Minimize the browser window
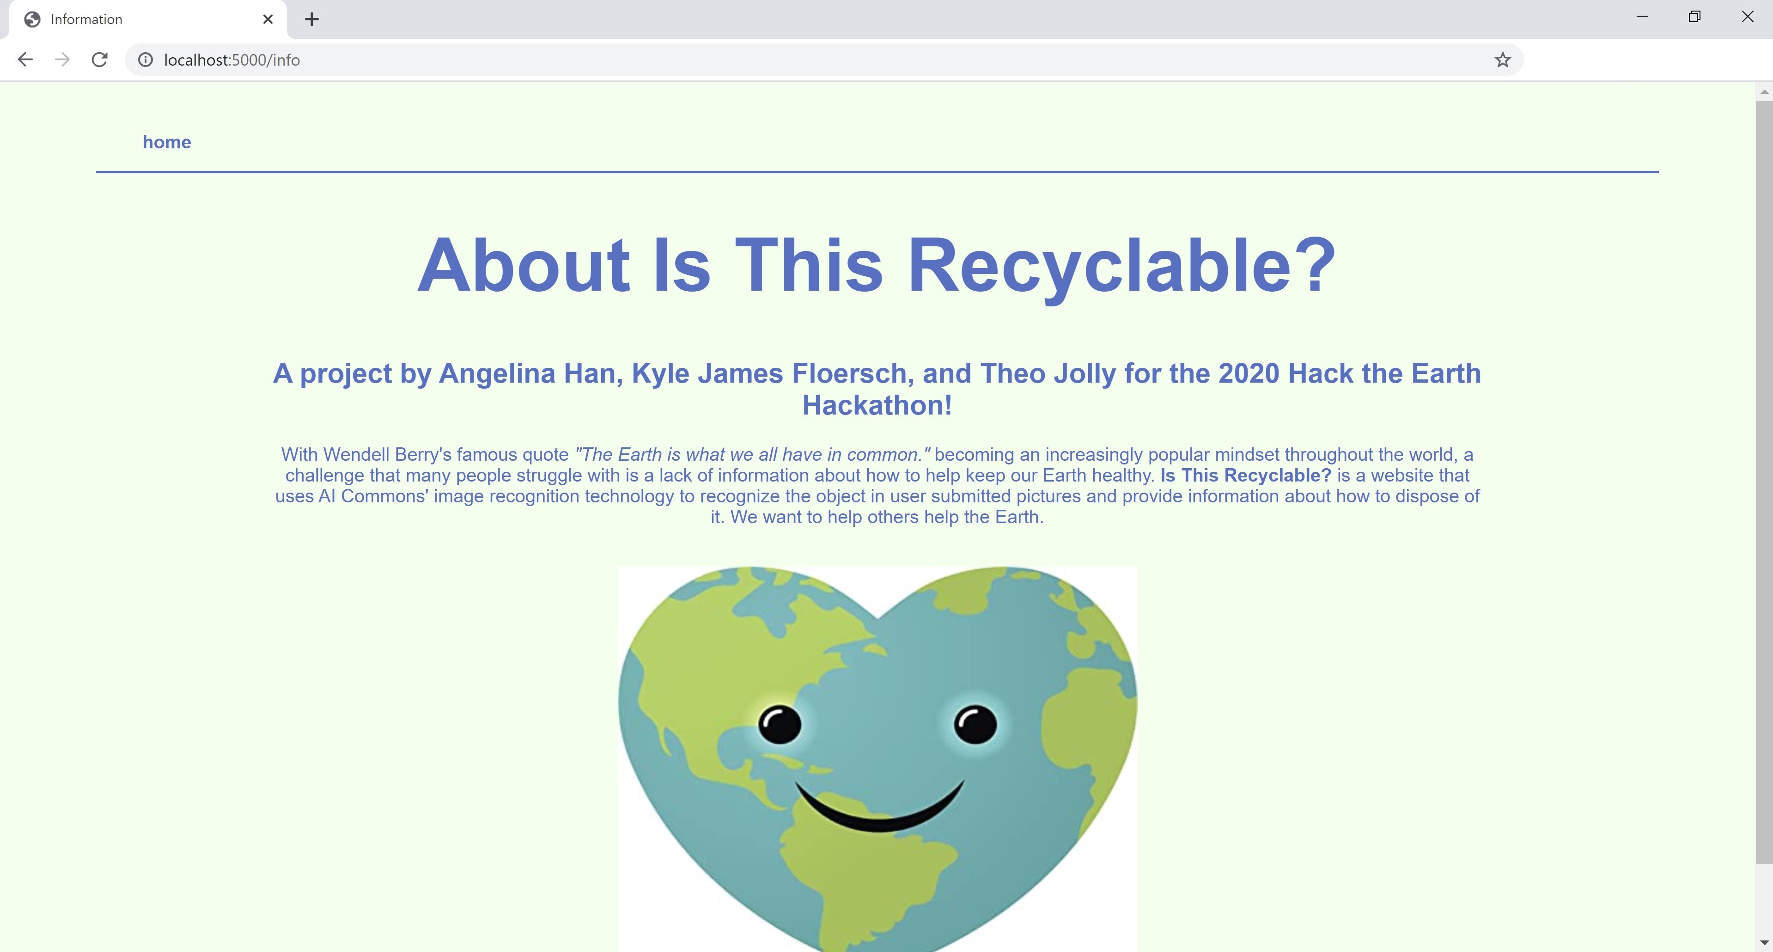Viewport: 1773px width, 952px height. [1642, 17]
